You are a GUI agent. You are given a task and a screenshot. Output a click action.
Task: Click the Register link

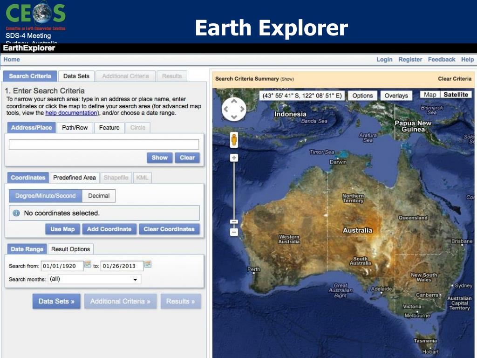click(x=410, y=59)
